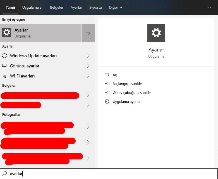Image resolution: width=218 pixels, height=179 pixels.
Task: Open the E-posta tab
Action: point(95,7)
